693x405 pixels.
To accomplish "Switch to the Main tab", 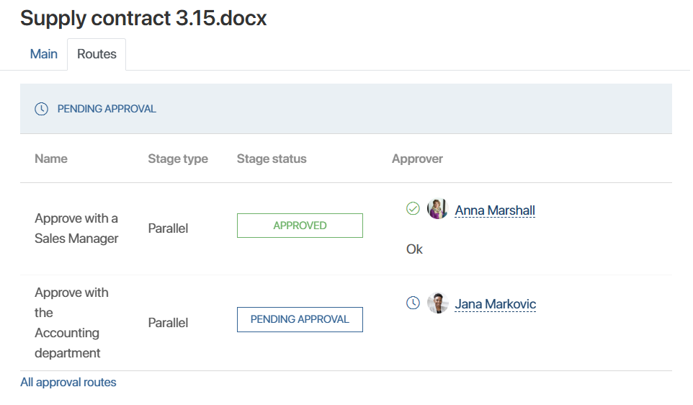I will coord(44,54).
